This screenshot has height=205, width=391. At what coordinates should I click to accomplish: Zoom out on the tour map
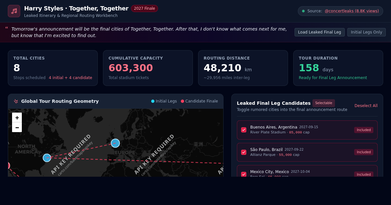17,127
